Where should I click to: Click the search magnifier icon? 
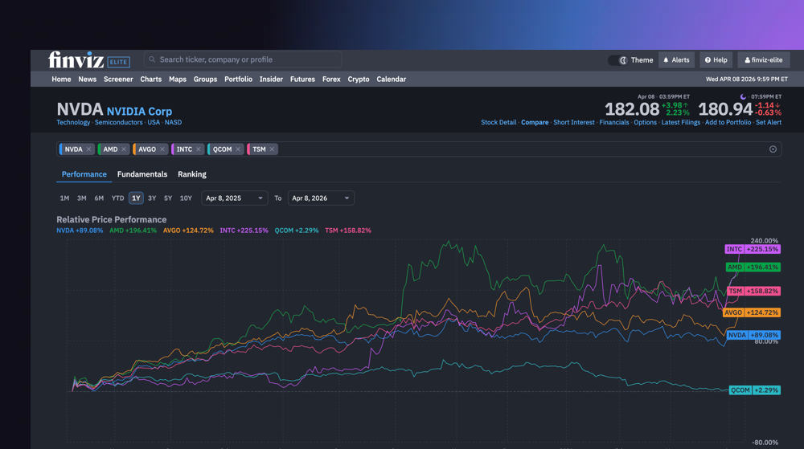152,59
